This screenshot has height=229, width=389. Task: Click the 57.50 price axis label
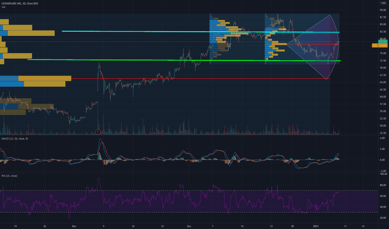pyautogui.click(x=383, y=104)
